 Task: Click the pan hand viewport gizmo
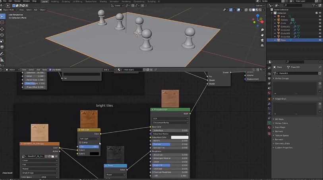pyautogui.click(x=263, y=35)
